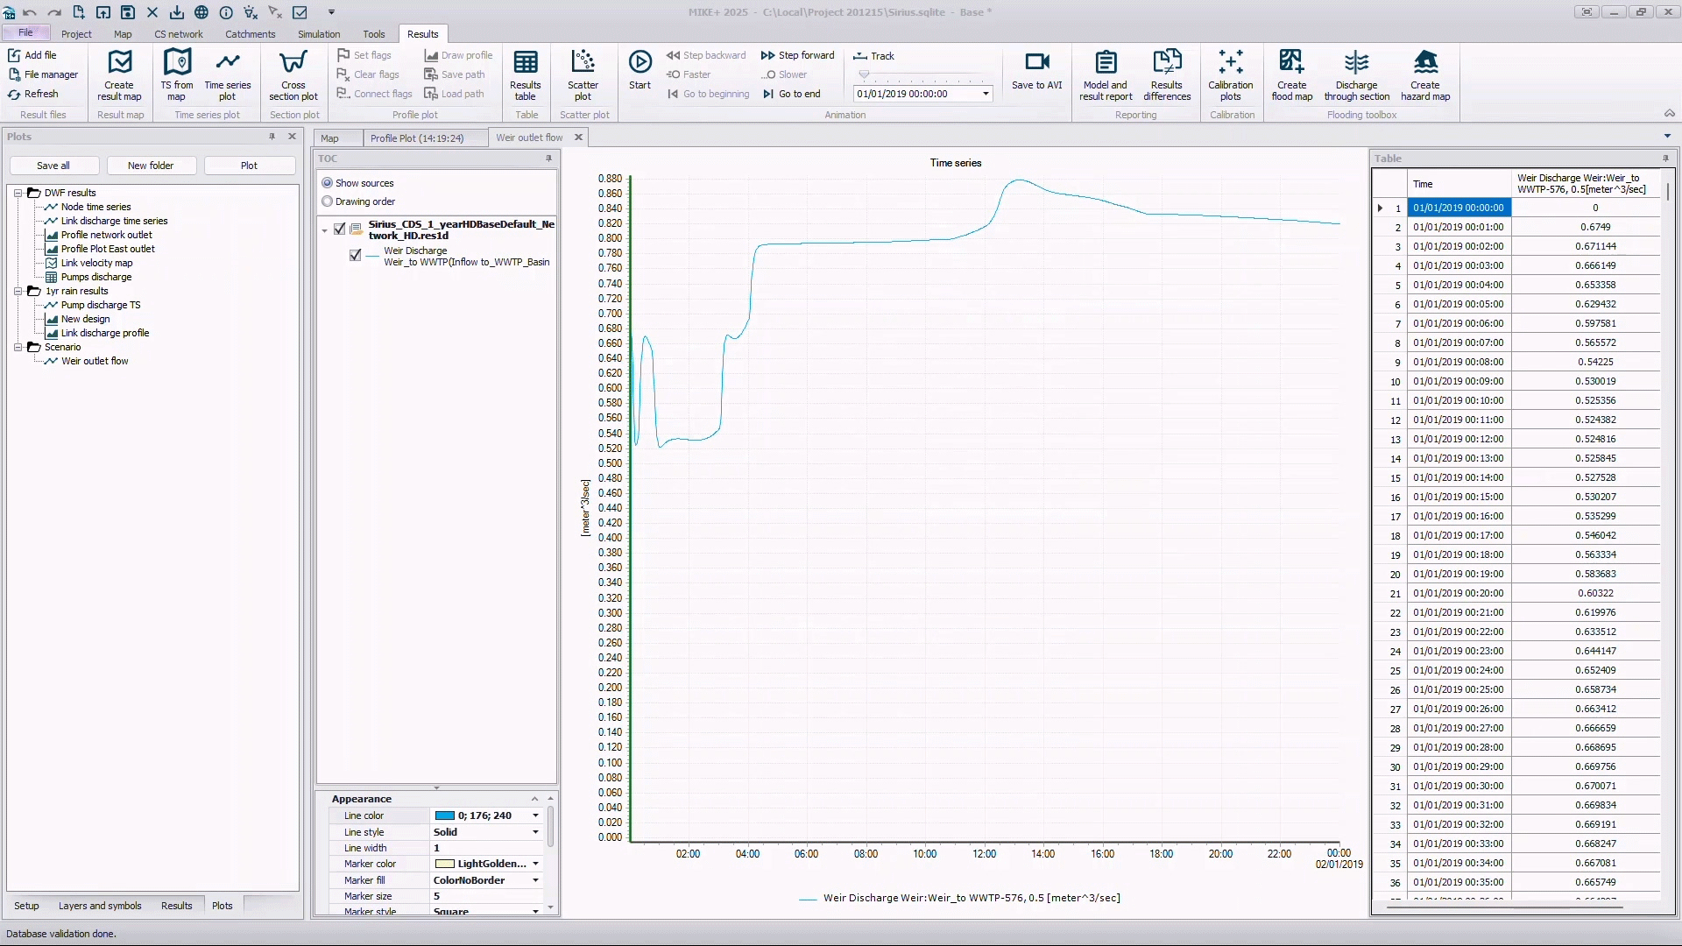Viewport: 1682px width, 946px height.
Task: Select the Drawing order radio button
Action: pos(328,201)
